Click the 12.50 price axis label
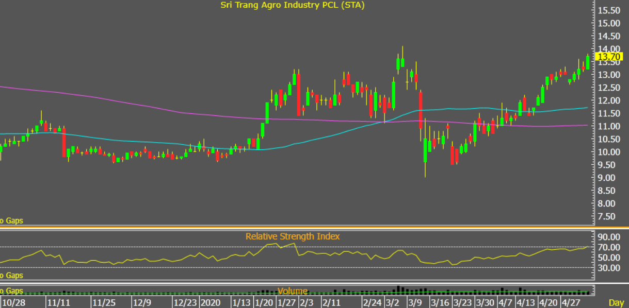This screenshot has width=629, height=308. 609,88
